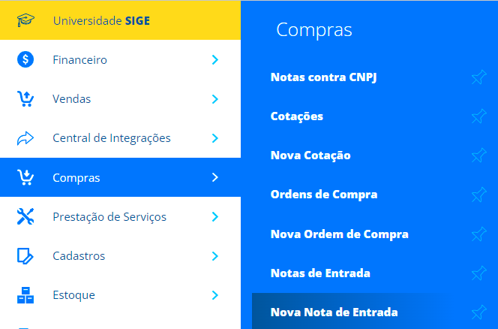Pin the Cotações menu entry
This screenshot has width=498, height=329.
pos(479,116)
